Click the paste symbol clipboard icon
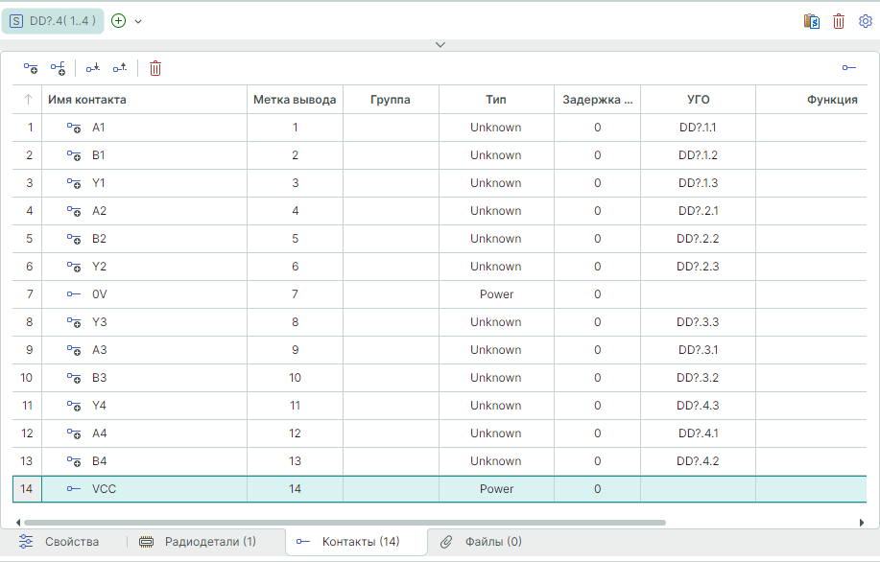The width and height of the screenshot is (880, 562). (x=812, y=21)
